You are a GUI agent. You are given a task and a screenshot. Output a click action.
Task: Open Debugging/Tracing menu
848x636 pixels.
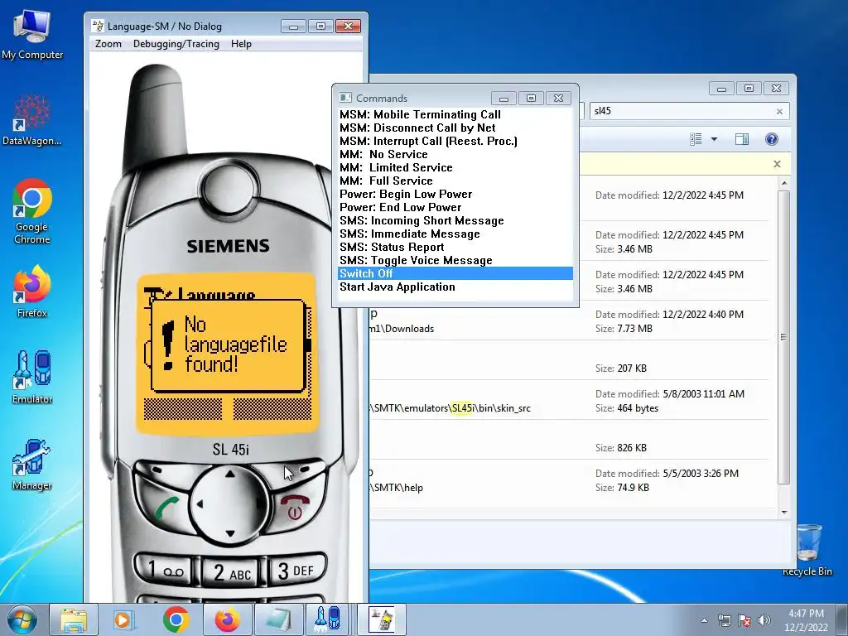(176, 44)
